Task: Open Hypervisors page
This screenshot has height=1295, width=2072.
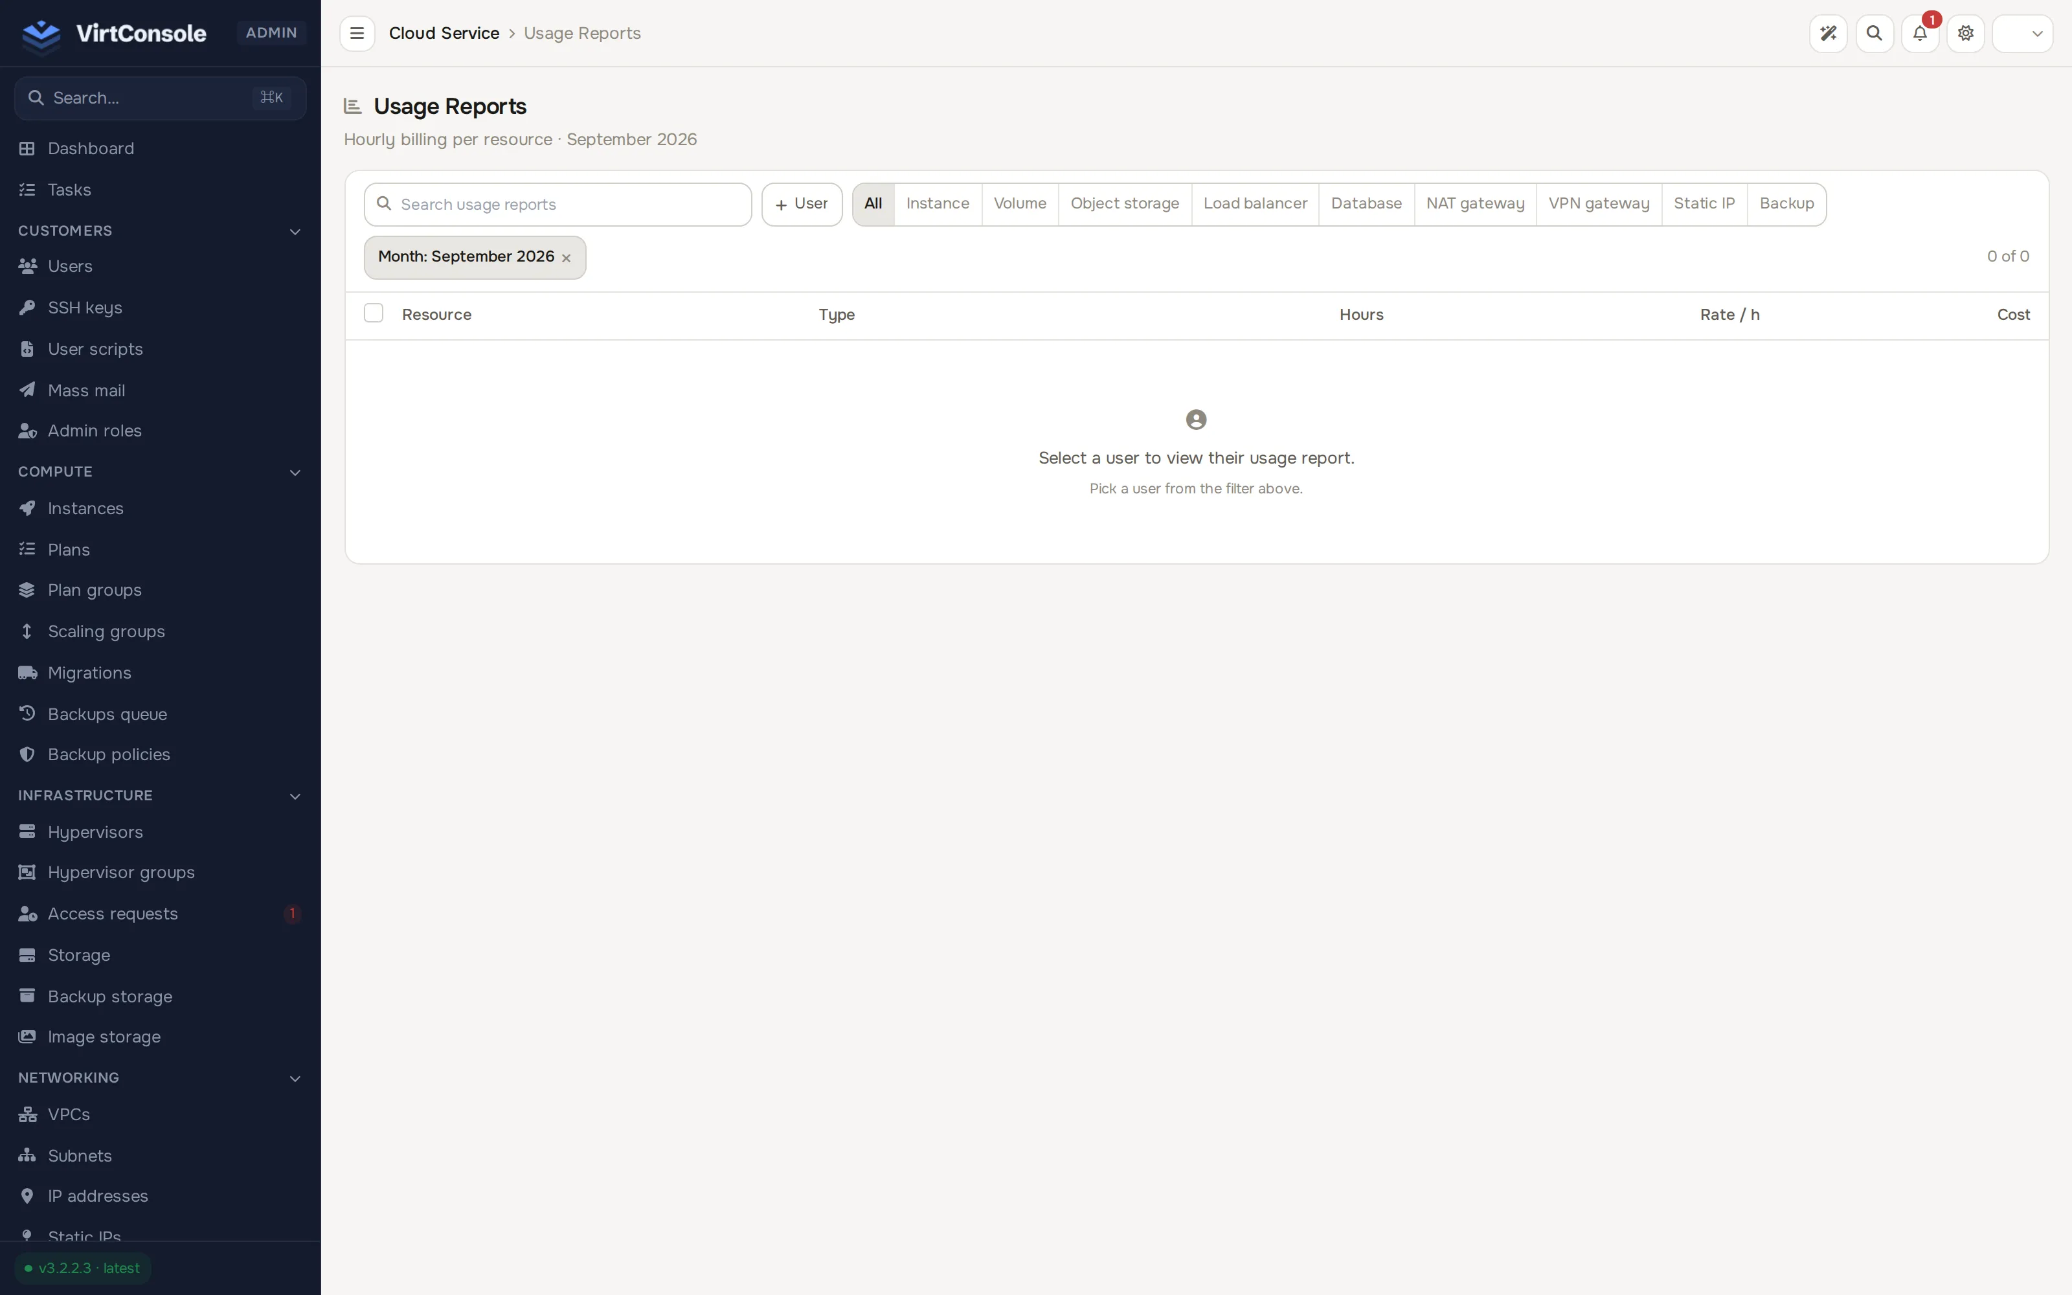Action: tap(160, 833)
